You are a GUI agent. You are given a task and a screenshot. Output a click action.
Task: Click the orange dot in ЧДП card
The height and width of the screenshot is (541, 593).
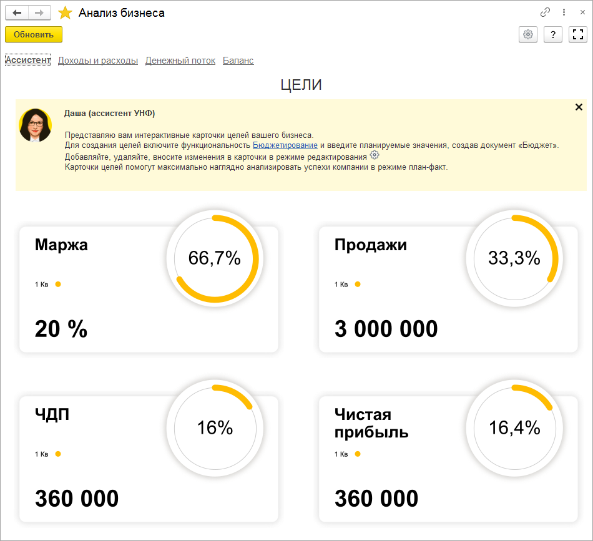[x=58, y=454]
